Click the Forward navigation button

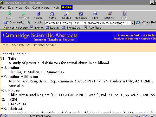24,15
